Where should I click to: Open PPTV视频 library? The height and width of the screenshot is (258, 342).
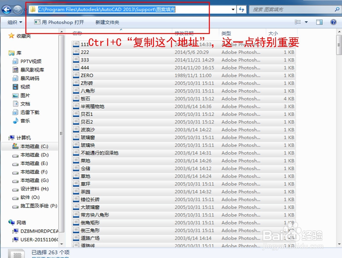pyautogui.click(x=27, y=62)
